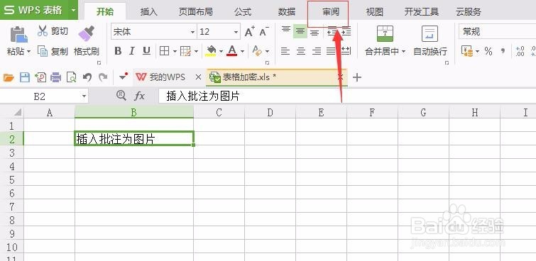The height and width of the screenshot is (261, 536).
Task: Apply yellow fill color bucket
Action: click(x=211, y=51)
